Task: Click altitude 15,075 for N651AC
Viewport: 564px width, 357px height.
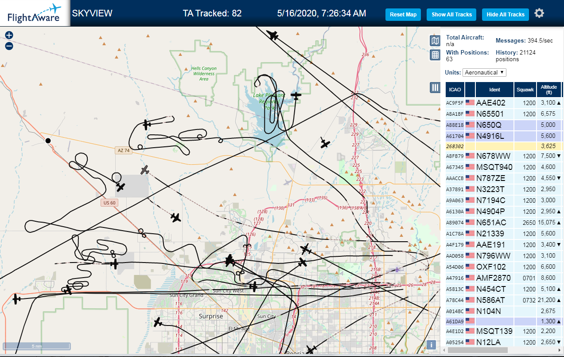Action: coord(546,223)
